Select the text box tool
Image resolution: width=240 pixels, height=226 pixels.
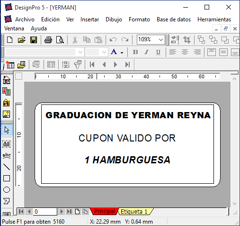click(7, 144)
